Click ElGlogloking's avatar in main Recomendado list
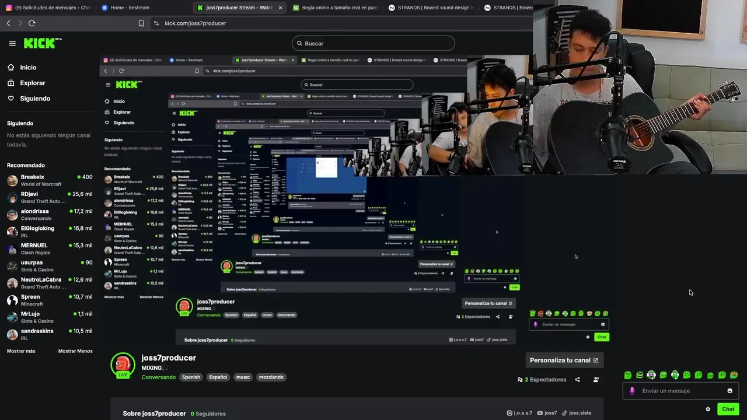 12,232
